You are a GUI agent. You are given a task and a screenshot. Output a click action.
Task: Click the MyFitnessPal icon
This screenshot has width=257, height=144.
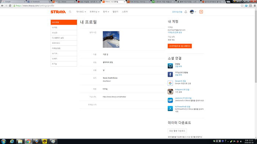[x=170, y=109]
